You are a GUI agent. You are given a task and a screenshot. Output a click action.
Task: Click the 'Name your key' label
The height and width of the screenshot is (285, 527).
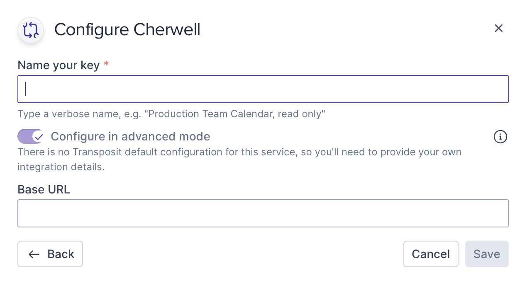59,65
